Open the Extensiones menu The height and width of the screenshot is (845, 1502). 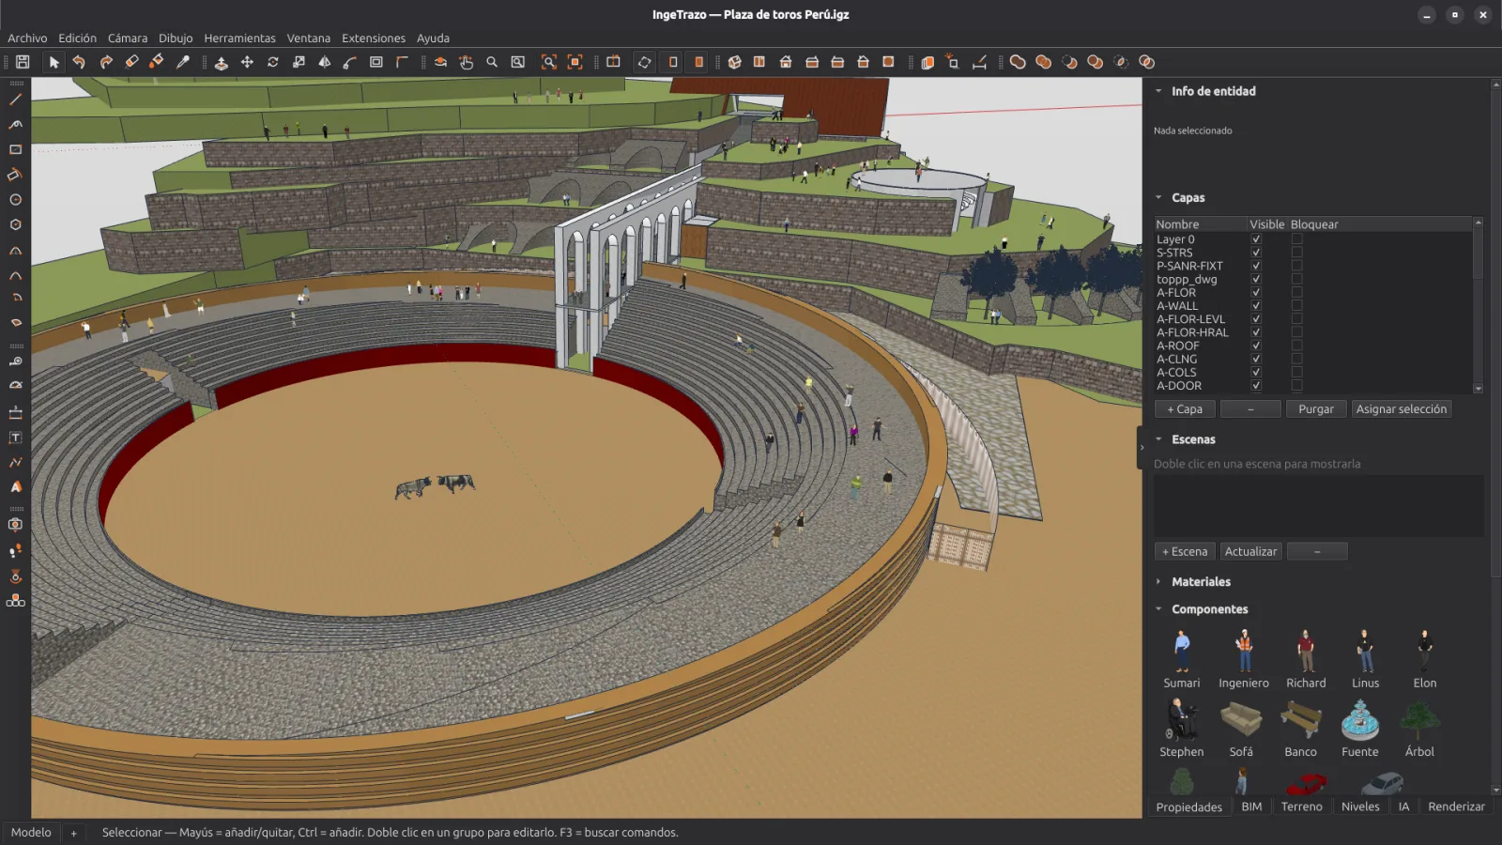[374, 38]
